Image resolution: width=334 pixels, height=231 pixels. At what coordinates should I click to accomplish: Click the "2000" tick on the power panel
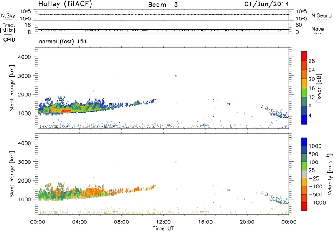[25, 94]
